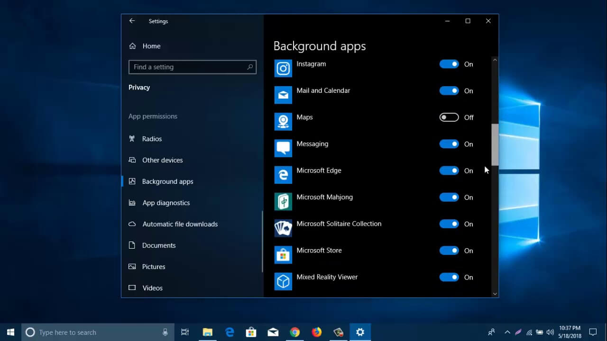
Task: Turn off Mail and Calendar toggle
Action: 449,90
